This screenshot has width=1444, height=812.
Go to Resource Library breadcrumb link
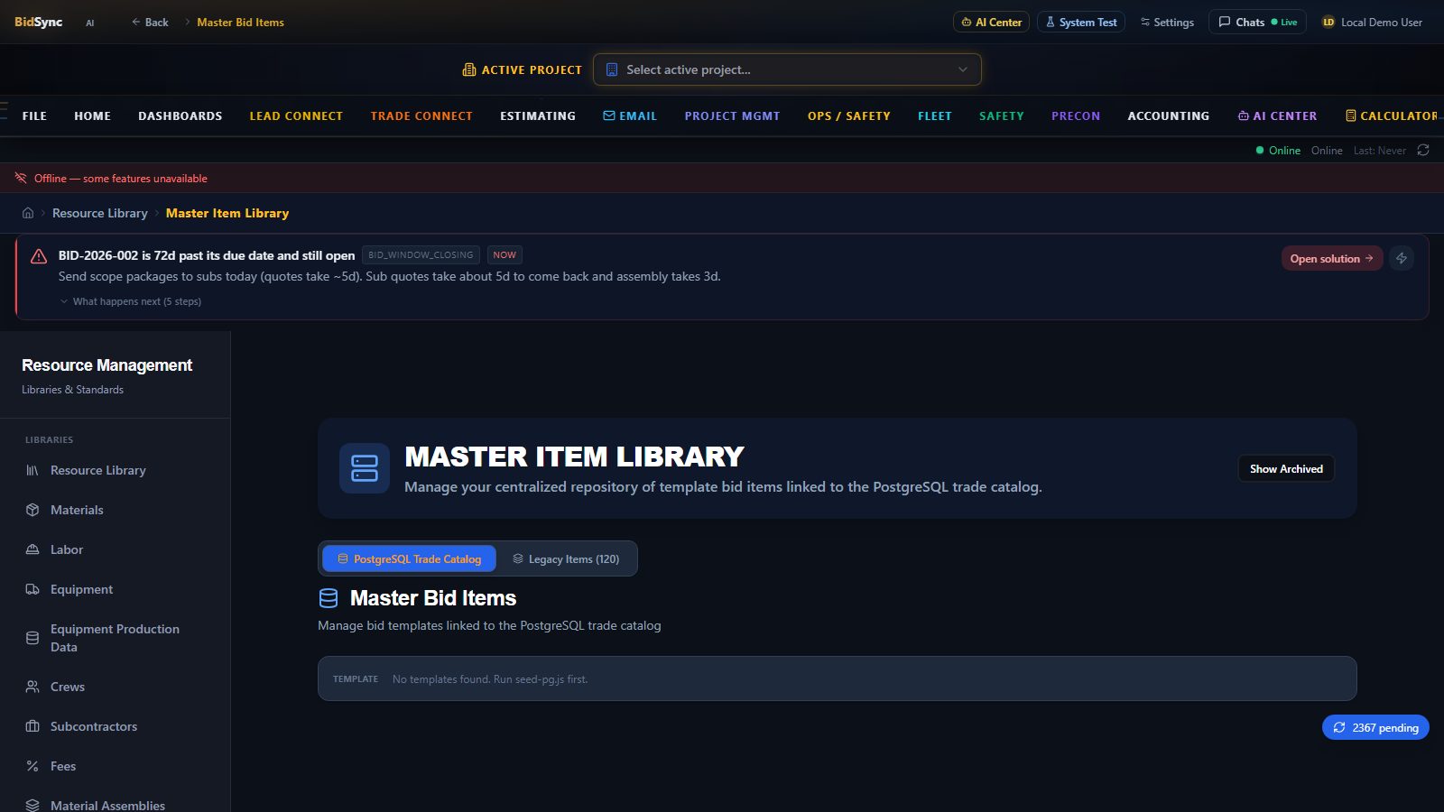pos(99,213)
